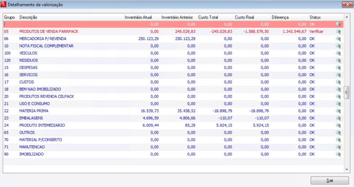
Task: Click the scrollbar up arrow
Action: point(346,17)
